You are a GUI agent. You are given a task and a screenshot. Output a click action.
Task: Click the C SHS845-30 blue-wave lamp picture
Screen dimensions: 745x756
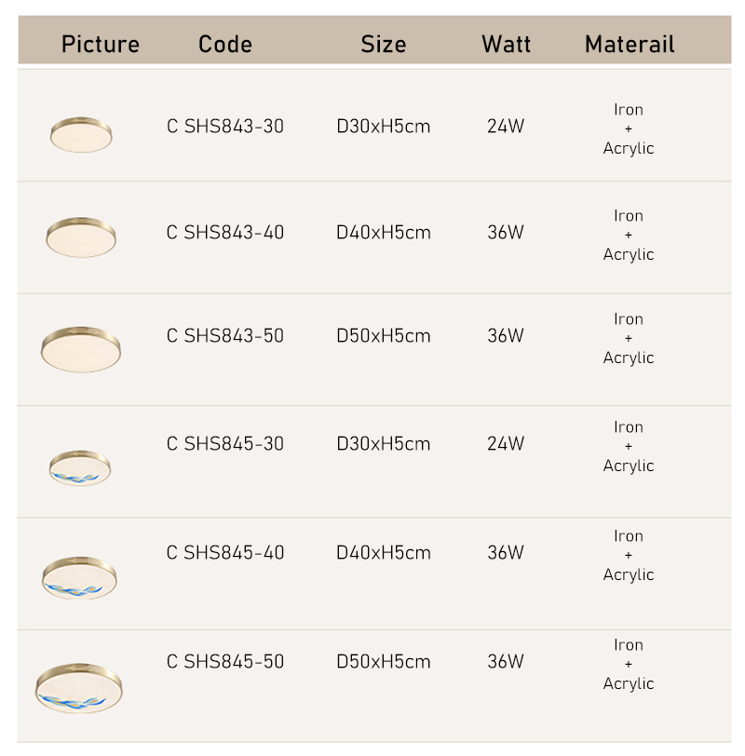click(79, 466)
